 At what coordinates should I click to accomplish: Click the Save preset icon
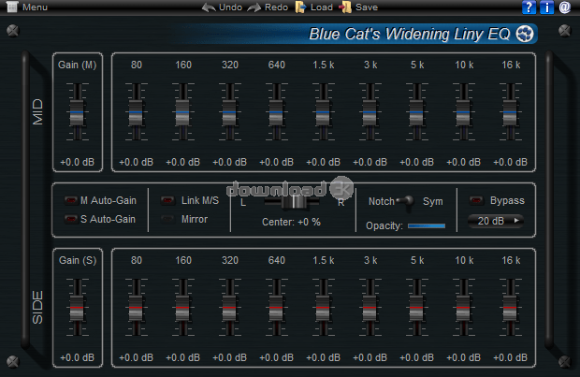tap(345, 7)
